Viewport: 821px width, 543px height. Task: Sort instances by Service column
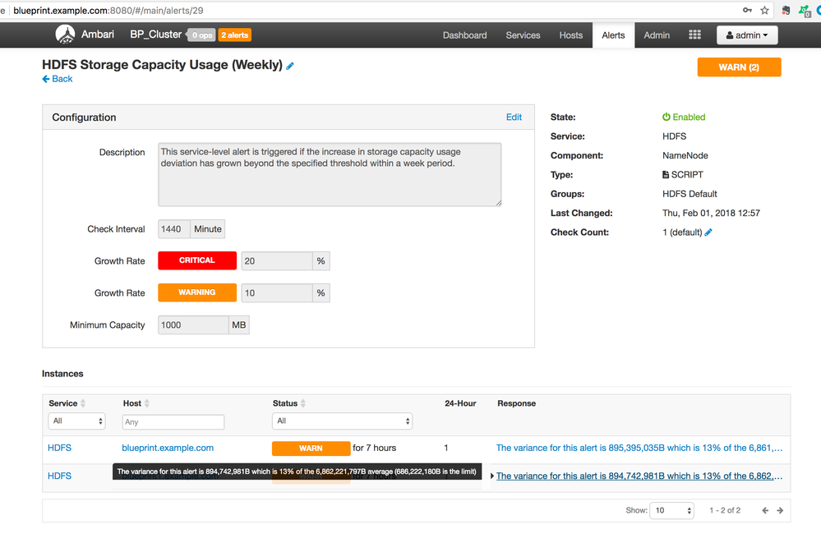pyautogui.click(x=83, y=403)
